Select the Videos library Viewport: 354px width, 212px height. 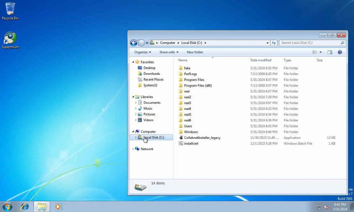pyautogui.click(x=148, y=120)
